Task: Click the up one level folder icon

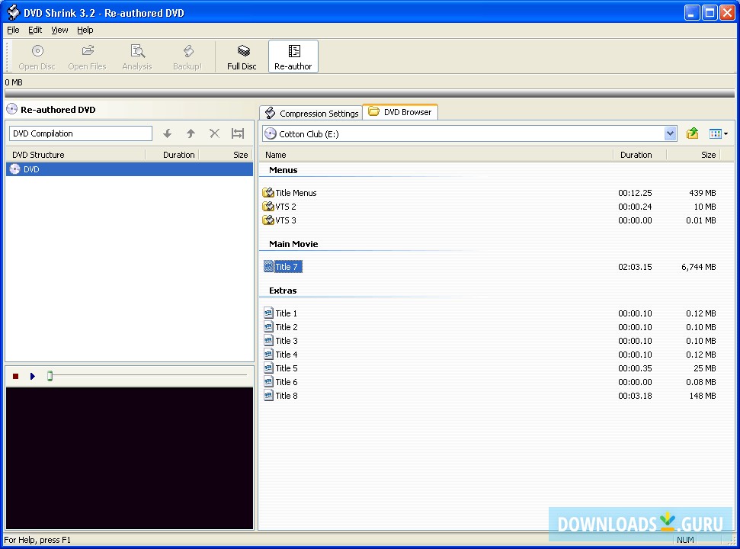Action: pos(692,133)
